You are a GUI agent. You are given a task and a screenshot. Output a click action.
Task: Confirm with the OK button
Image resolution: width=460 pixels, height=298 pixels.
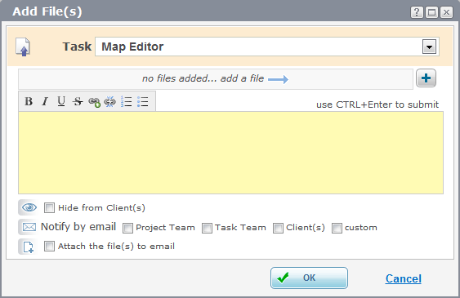coord(309,278)
